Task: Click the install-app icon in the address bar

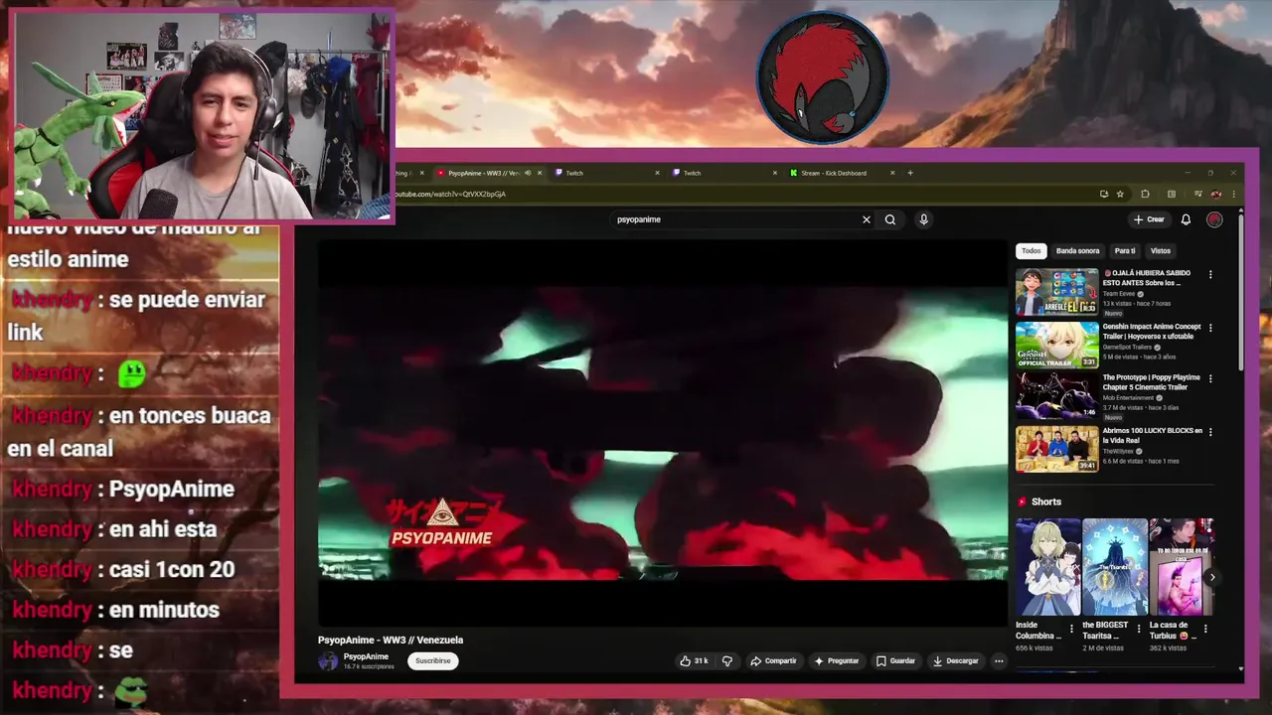Action: [1103, 194]
